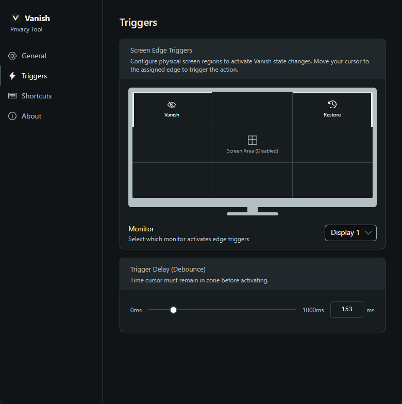Viewport: 402px width, 404px height.
Task: Select the top-center screen edge zone
Action: click(253, 109)
